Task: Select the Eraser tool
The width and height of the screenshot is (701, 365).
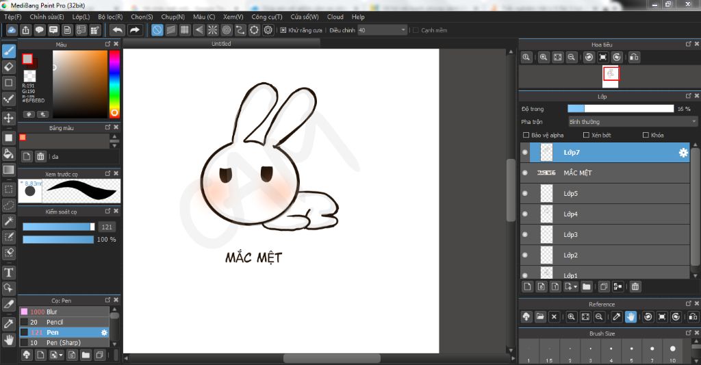Action: (8, 67)
